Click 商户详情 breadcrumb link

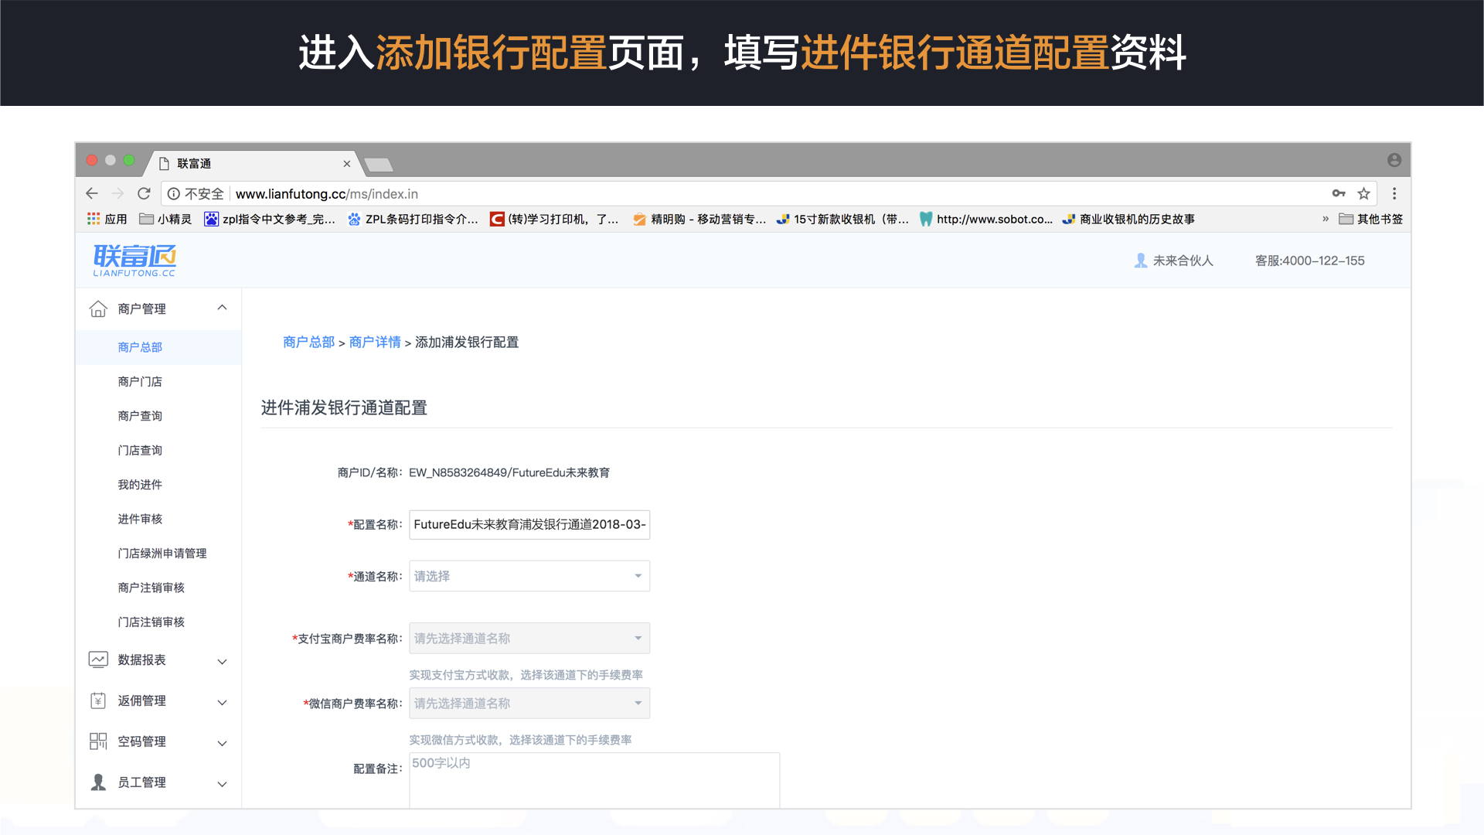click(x=375, y=342)
